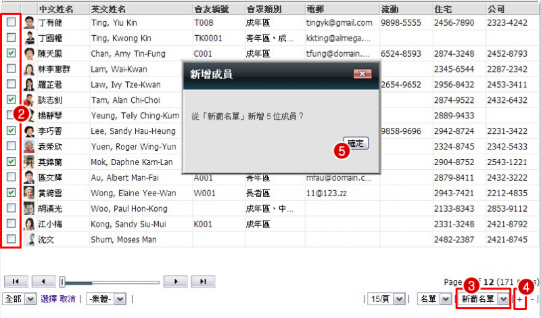Click the page navigation slider handle
The width and height of the screenshot is (541, 318).
point(62,281)
